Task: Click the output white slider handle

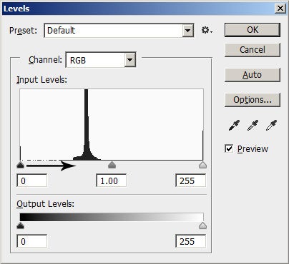Action: click(x=202, y=225)
